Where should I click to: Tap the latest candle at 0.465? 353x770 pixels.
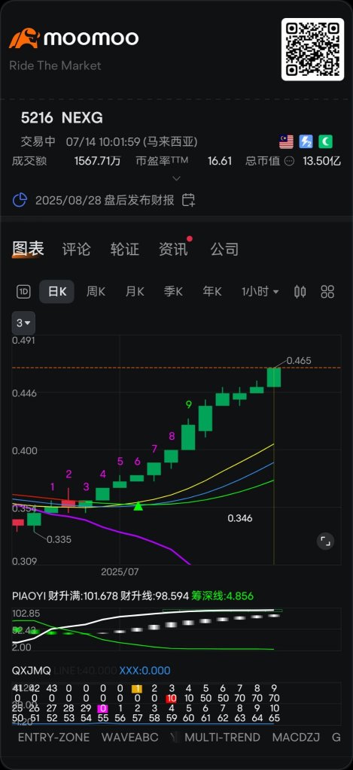pos(274,377)
